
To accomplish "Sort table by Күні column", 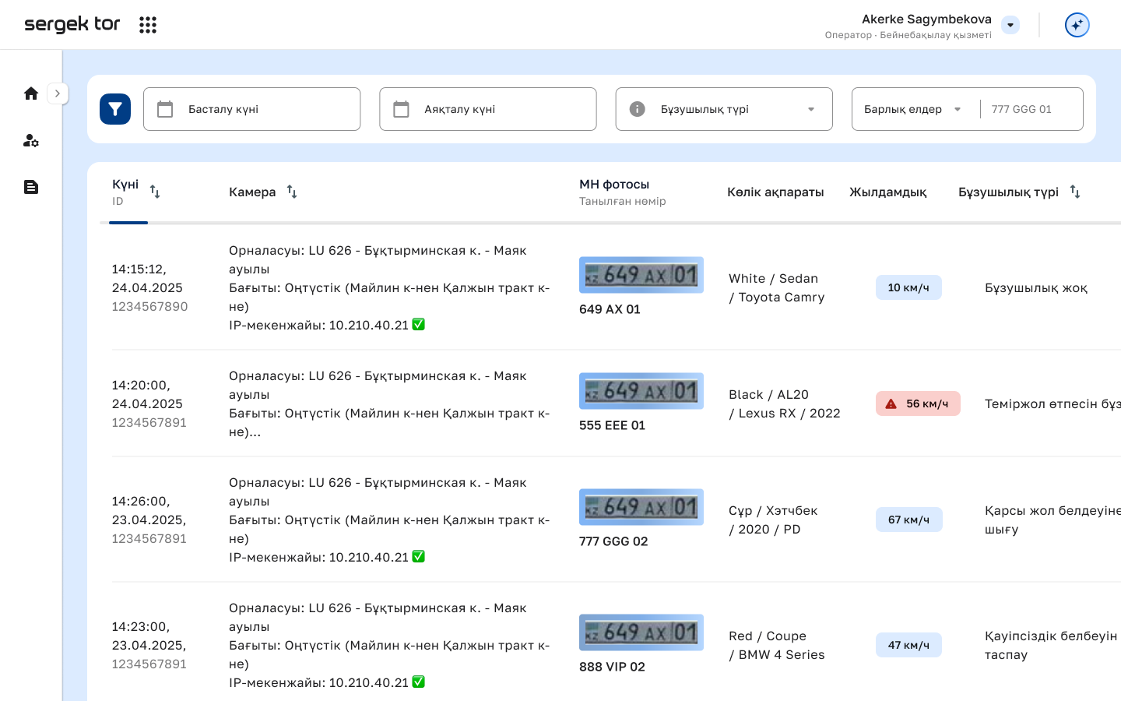I will (155, 192).
